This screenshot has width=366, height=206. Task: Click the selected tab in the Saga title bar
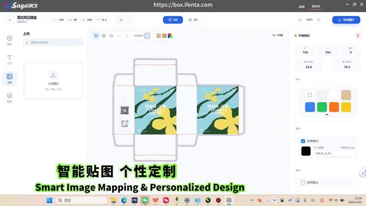pos(316,6)
